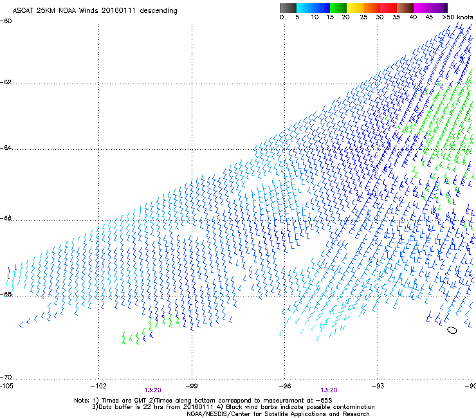Click the chart title 'ASCAT 25KM NOAA Winds 20160111 descending'
The image size is (476, 418).
(x=95, y=11)
